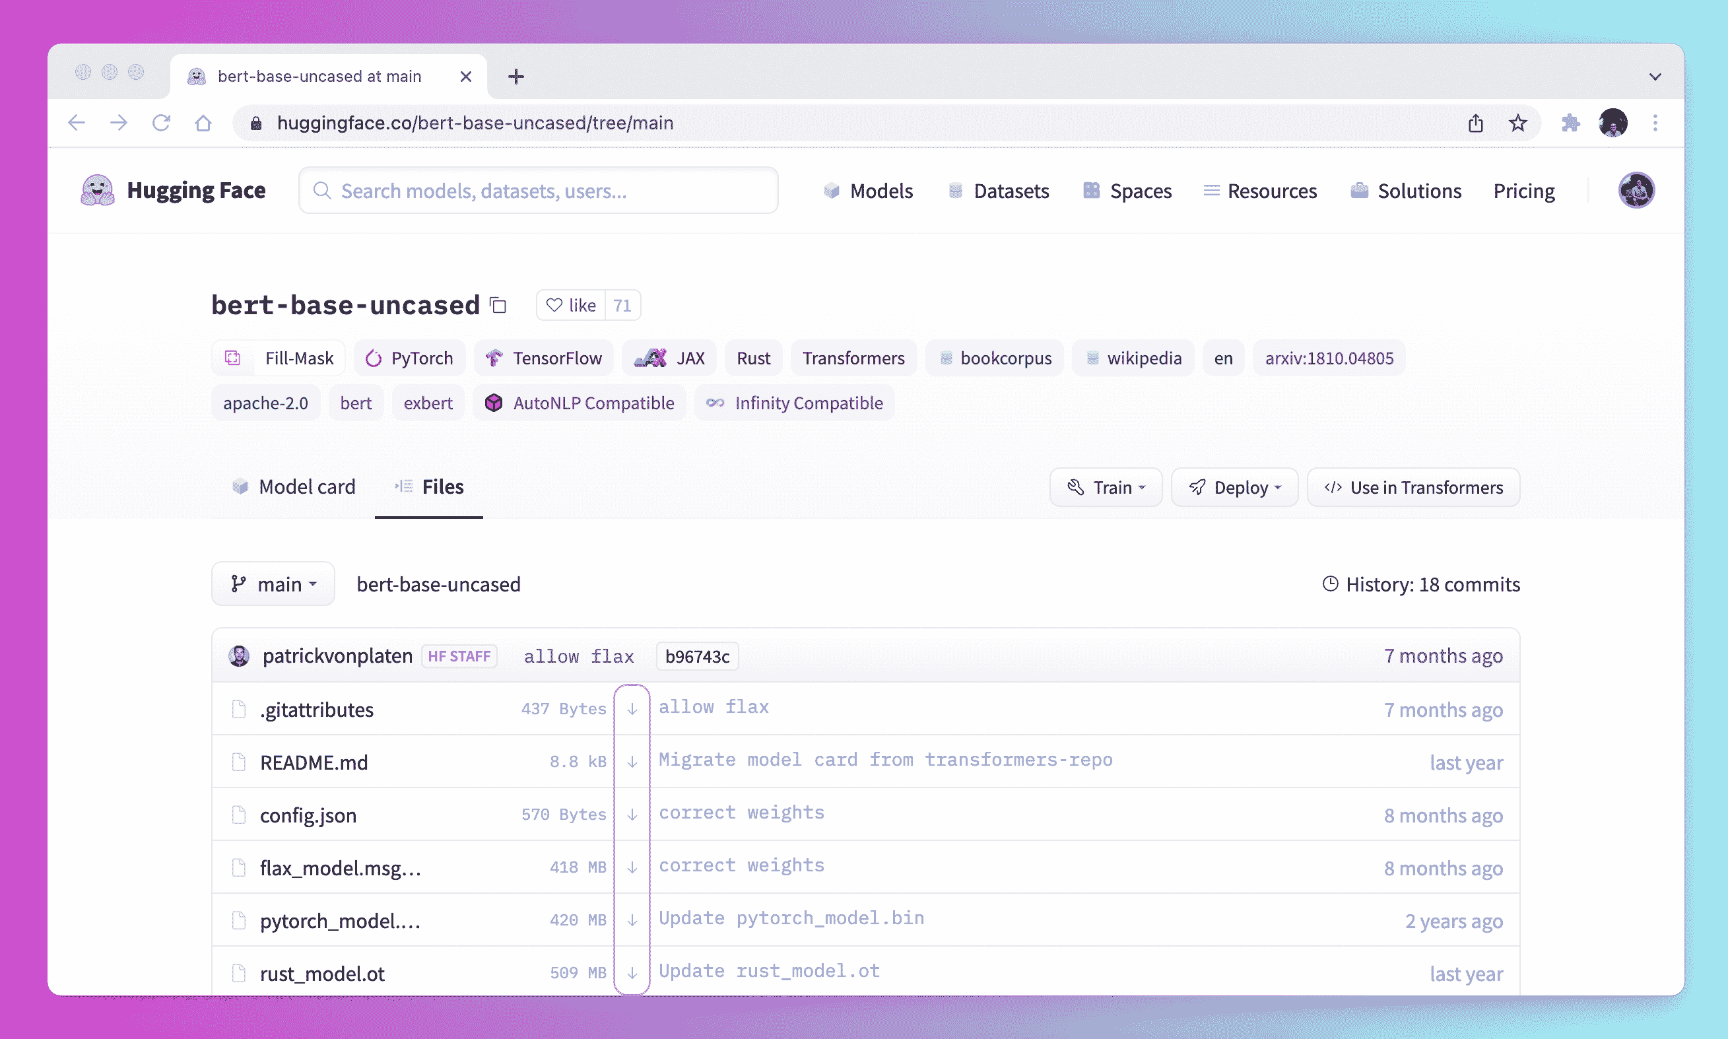Select the PyTorch tag
Viewport: 1728px width, 1039px height.
pyautogui.click(x=409, y=358)
